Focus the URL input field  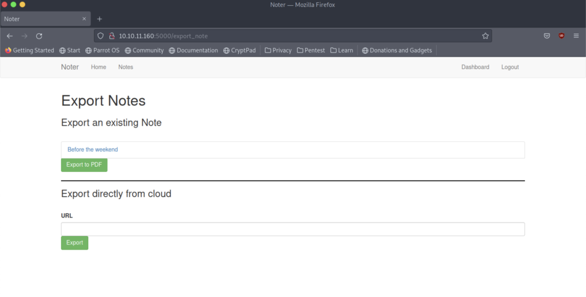coord(292,229)
